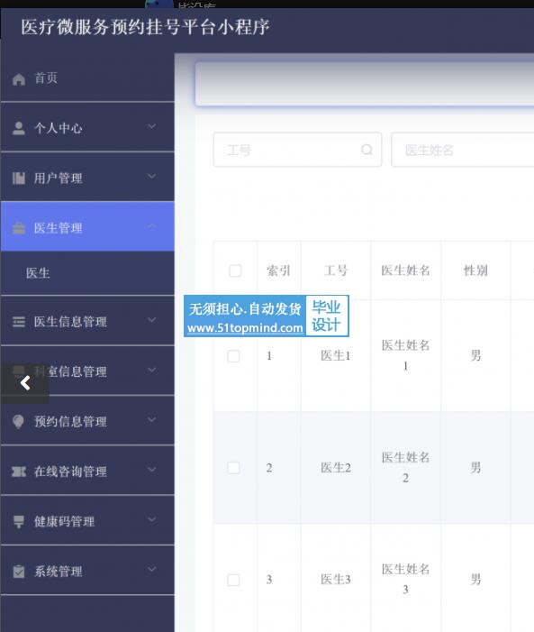Click the back arrow overlay button
534x632 pixels.
pyautogui.click(x=25, y=383)
